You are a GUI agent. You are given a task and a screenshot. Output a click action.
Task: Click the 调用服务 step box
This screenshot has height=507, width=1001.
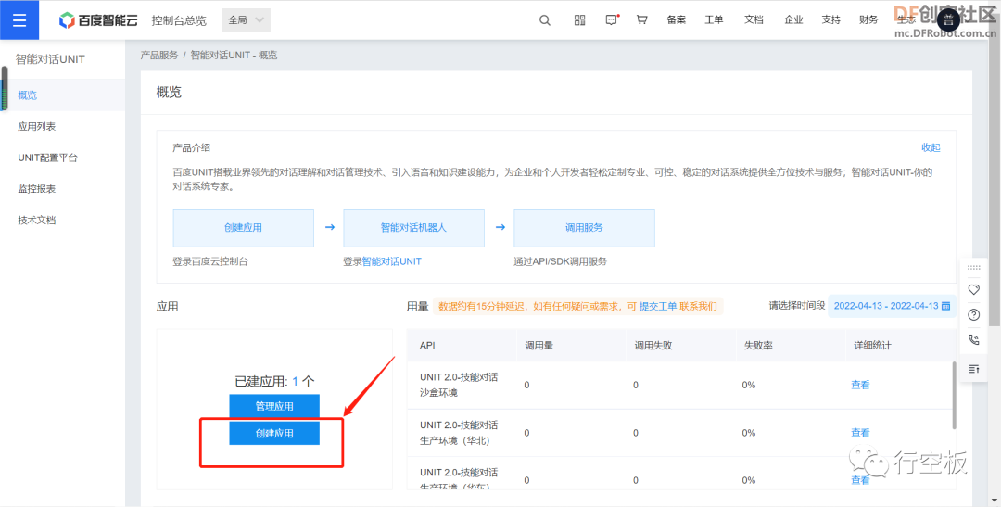pos(584,228)
